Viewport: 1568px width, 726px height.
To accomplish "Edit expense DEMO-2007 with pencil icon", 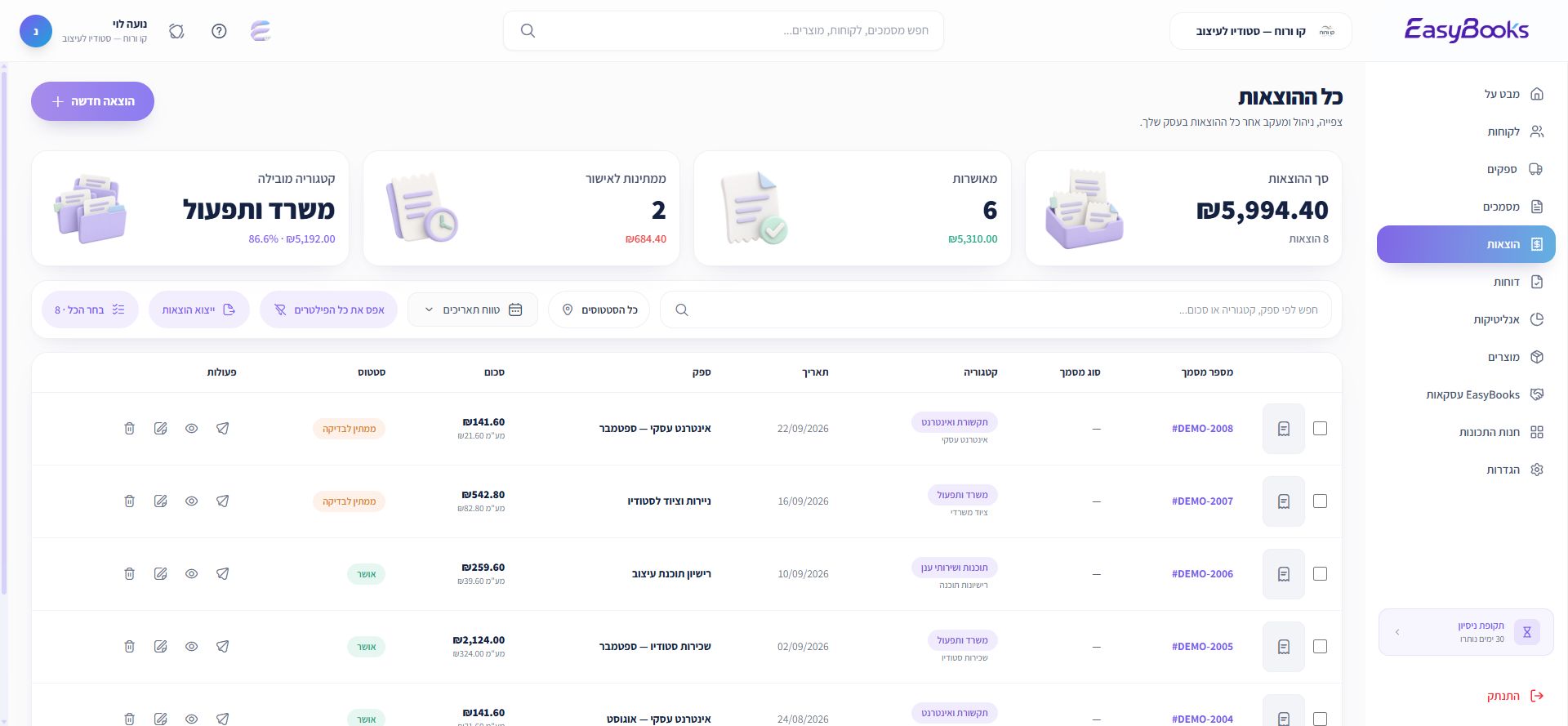I will coord(161,501).
